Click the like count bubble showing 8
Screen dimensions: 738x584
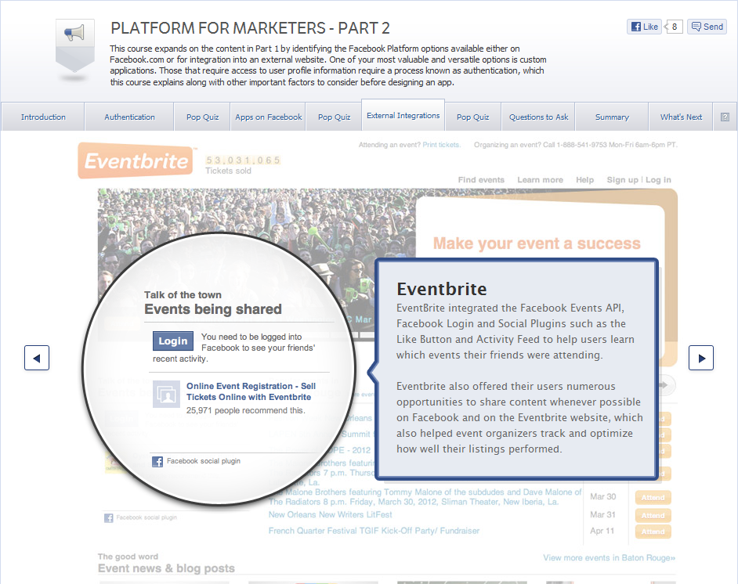674,27
